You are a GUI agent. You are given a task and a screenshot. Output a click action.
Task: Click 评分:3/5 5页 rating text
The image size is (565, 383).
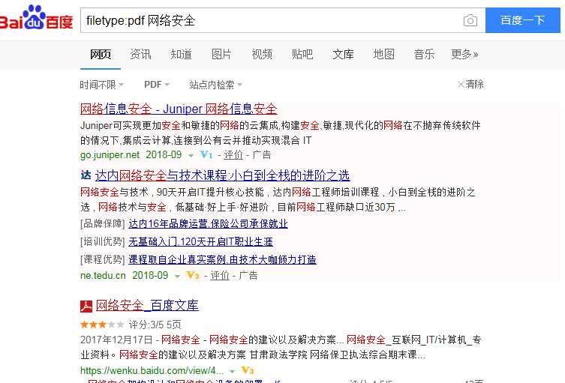(155, 325)
